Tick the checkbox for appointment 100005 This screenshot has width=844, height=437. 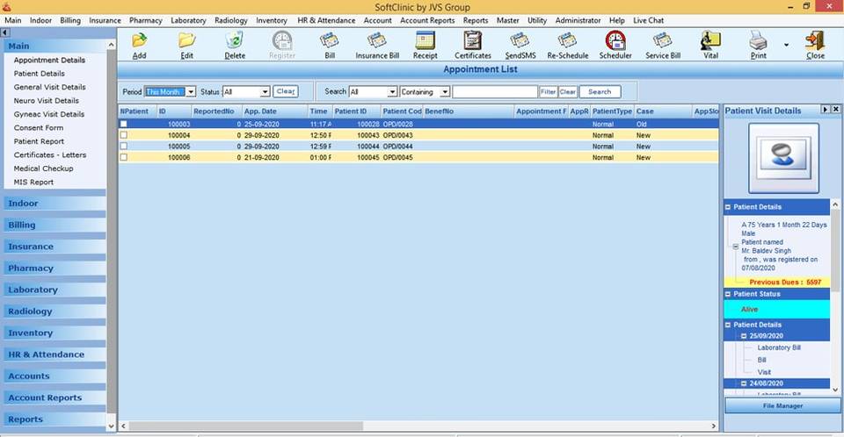(124, 147)
